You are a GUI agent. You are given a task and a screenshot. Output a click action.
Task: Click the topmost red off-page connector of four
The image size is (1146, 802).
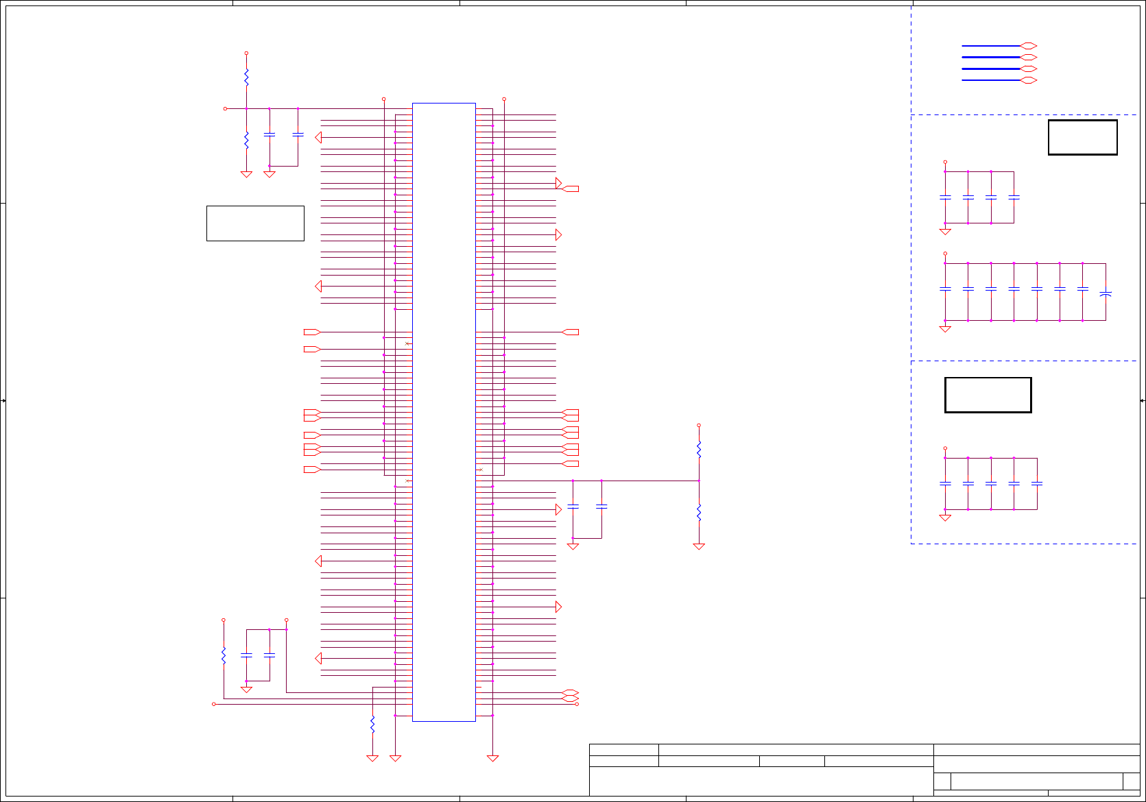click(x=1029, y=46)
